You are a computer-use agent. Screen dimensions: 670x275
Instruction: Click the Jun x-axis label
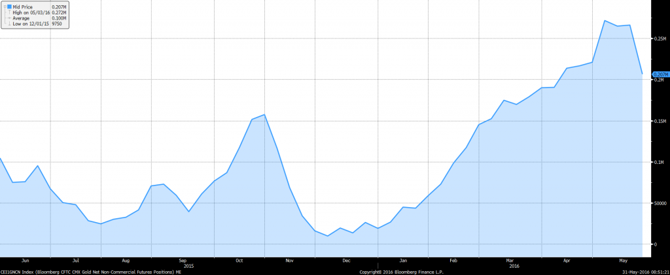coord(26,260)
